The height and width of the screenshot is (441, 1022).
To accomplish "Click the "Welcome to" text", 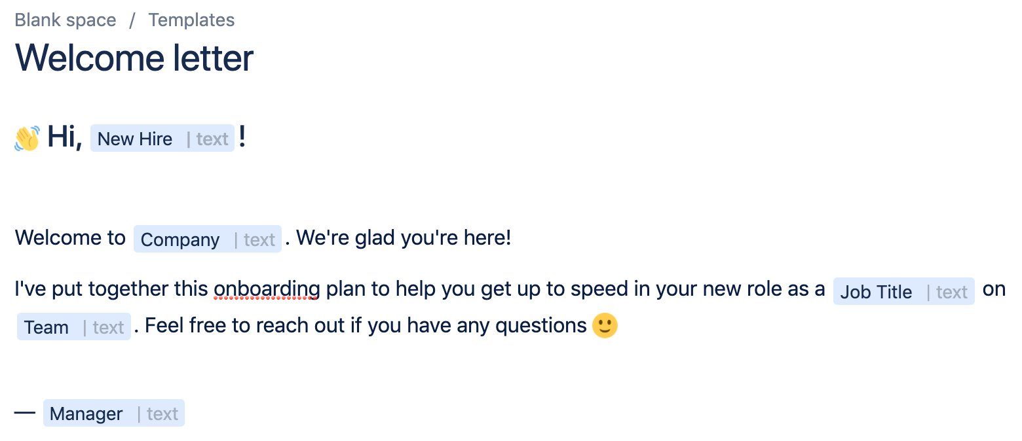I will pos(70,238).
